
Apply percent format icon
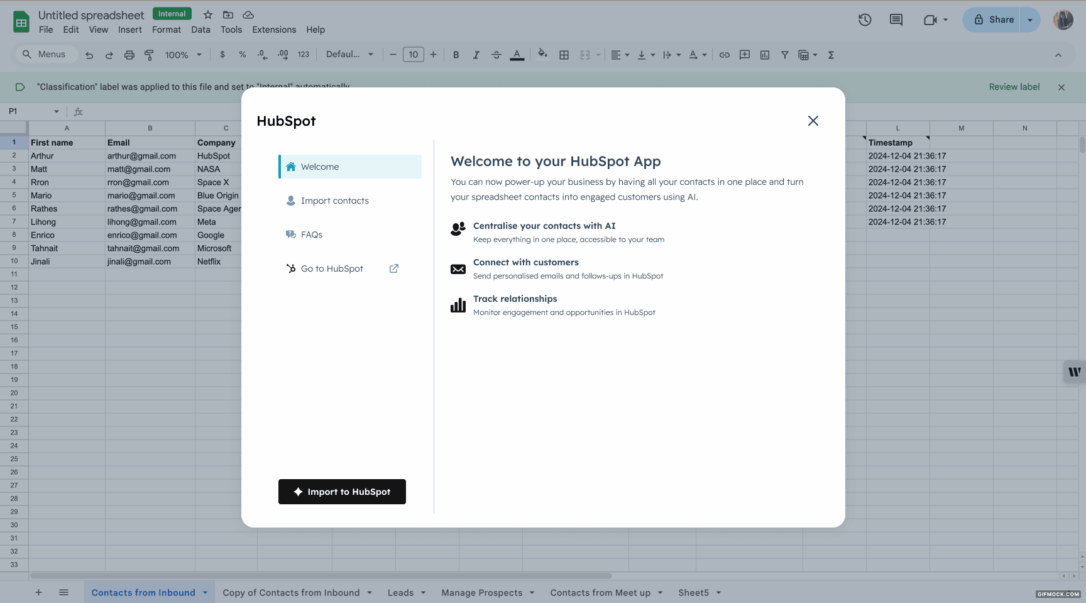243,55
